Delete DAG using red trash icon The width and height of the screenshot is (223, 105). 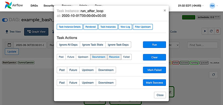(x=218, y=31)
